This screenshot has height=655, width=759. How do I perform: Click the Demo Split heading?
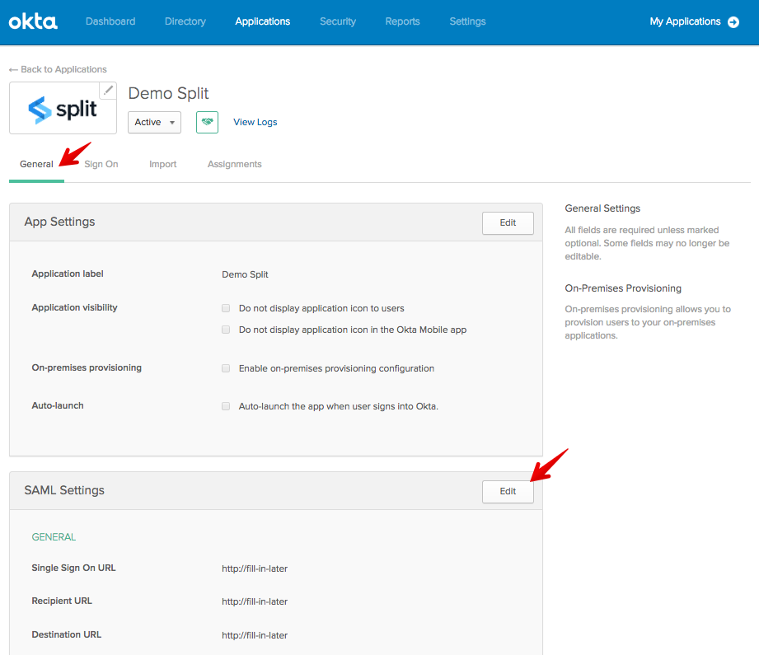168,93
